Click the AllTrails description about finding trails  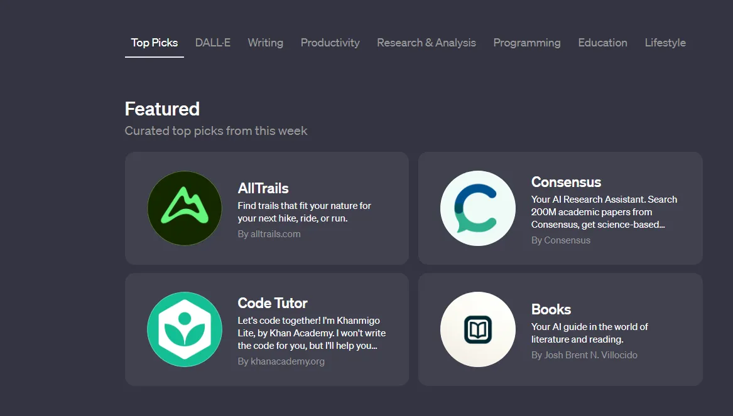(305, 212)
